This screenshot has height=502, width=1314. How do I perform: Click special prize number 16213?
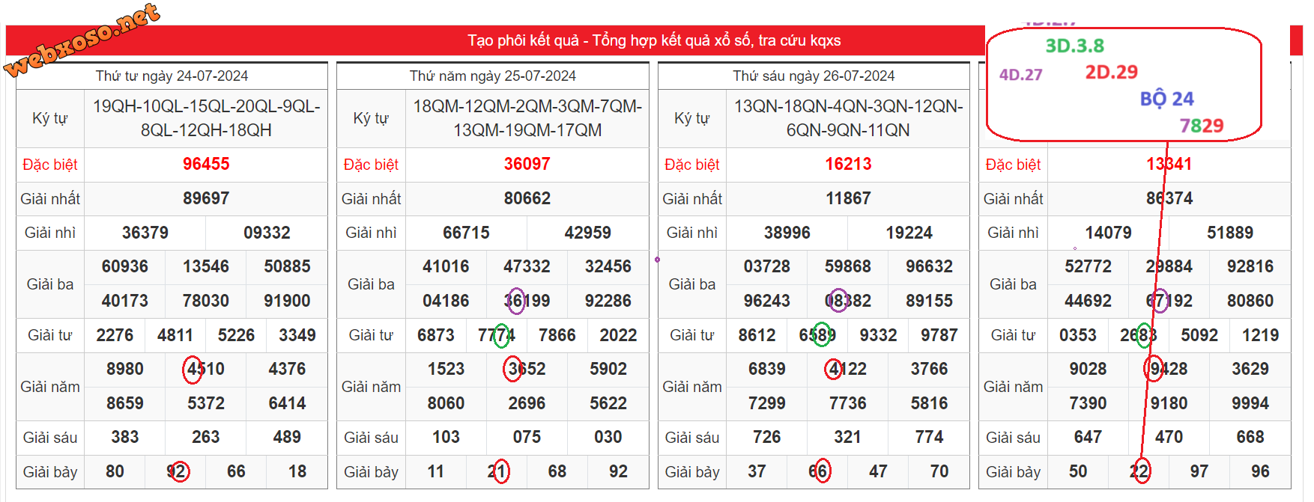coord(848,164)
